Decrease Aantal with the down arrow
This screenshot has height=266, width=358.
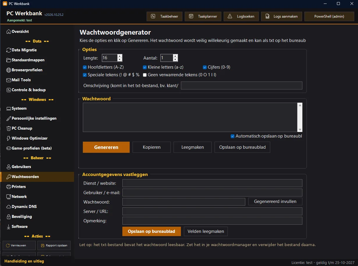(x=175, y=60)
